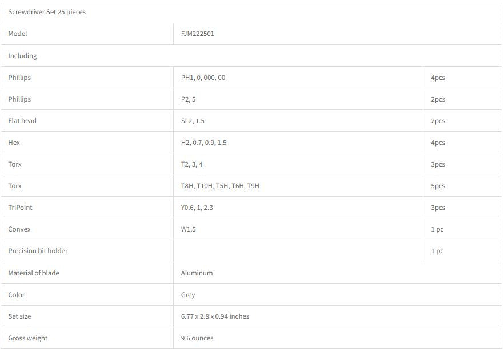Click the "Screwdriver Set 25 pieces" header text
The height and width of the screenshot is (349, 504).
point(47,12)
